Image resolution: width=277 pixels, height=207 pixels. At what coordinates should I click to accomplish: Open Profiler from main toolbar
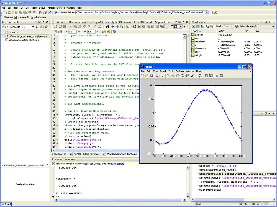pos(50,12)
